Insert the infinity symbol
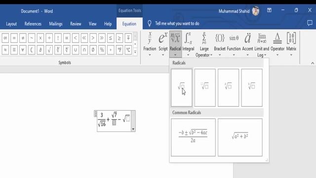The width and height of the screenshot is (316, 178). (x=5, y=38)
